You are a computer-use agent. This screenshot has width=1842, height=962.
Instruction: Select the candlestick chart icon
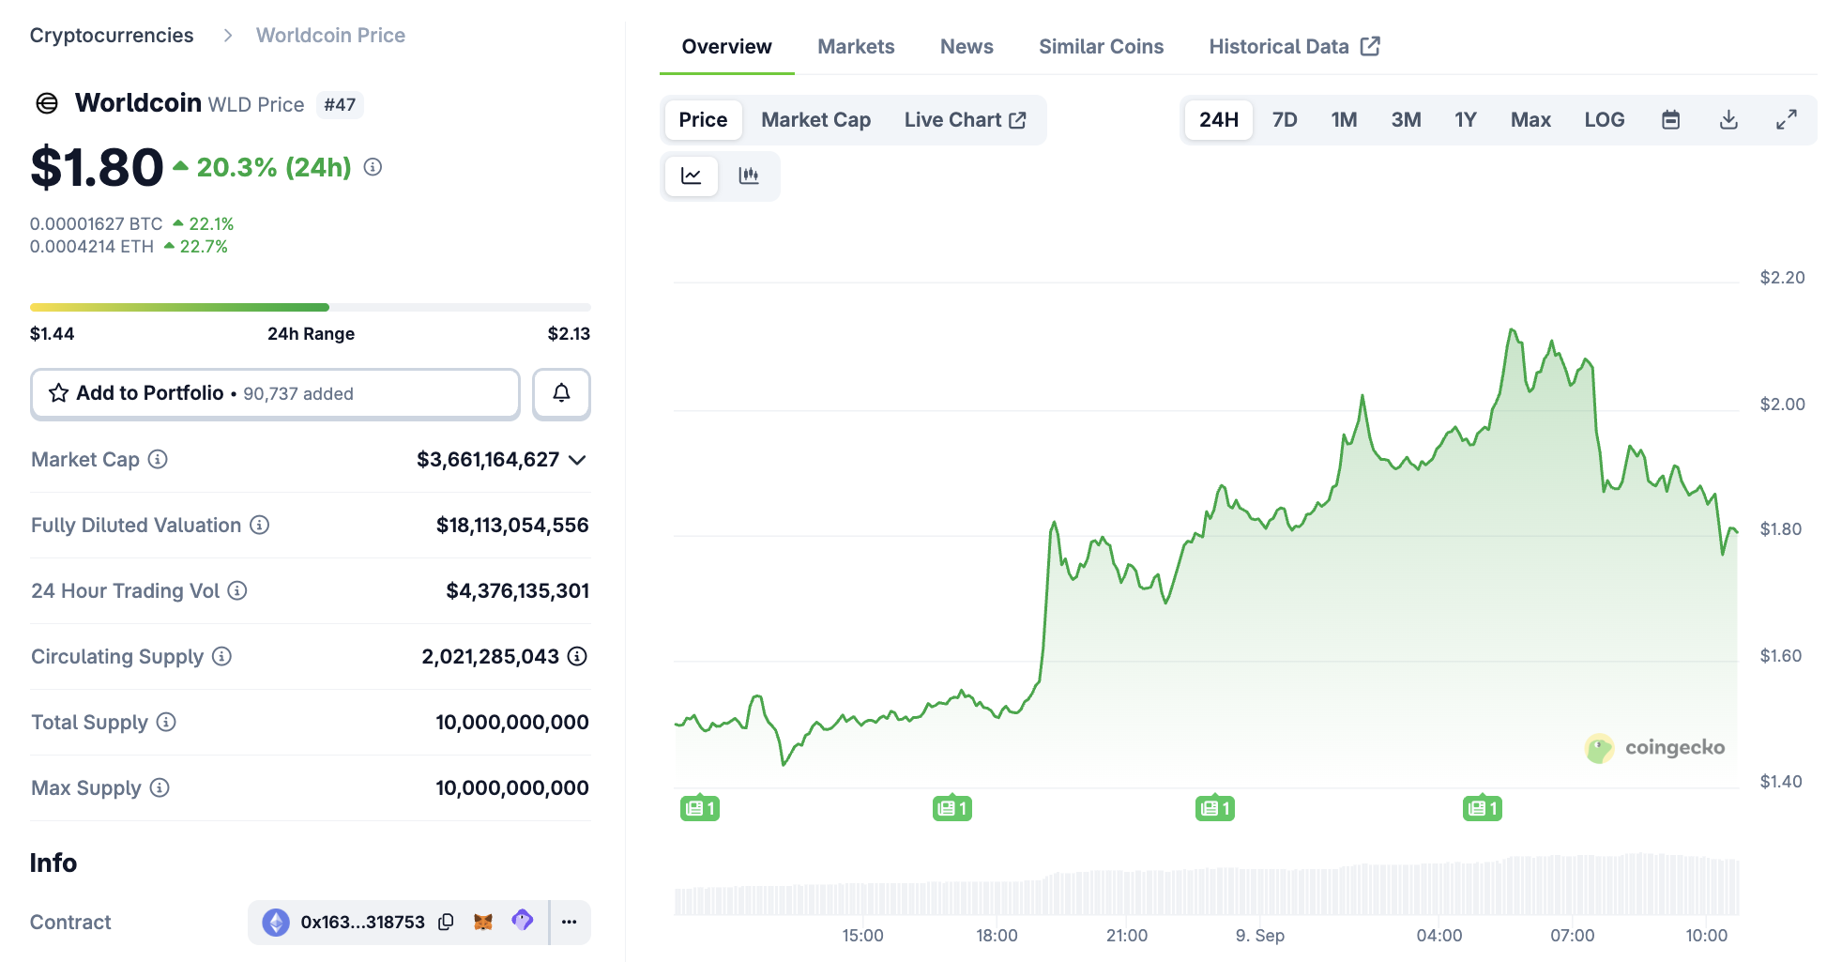750,176
